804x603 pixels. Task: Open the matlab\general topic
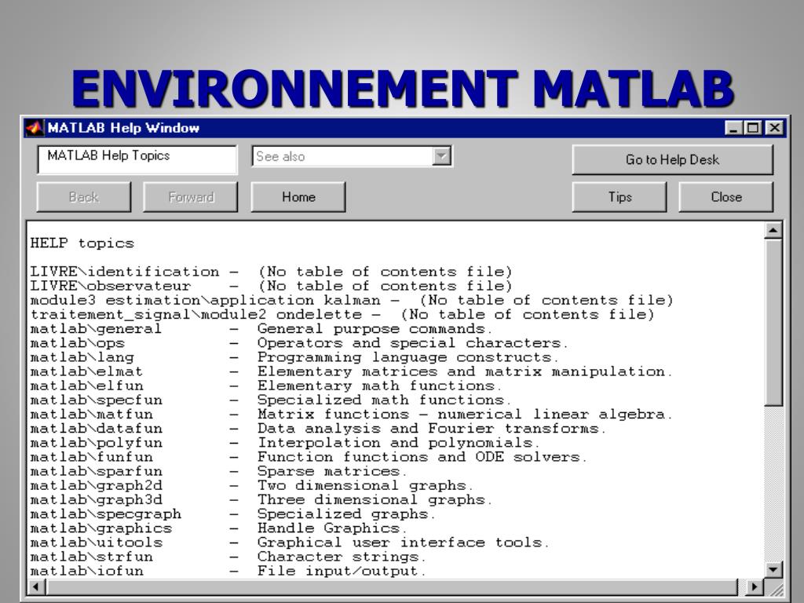point(96,329)
